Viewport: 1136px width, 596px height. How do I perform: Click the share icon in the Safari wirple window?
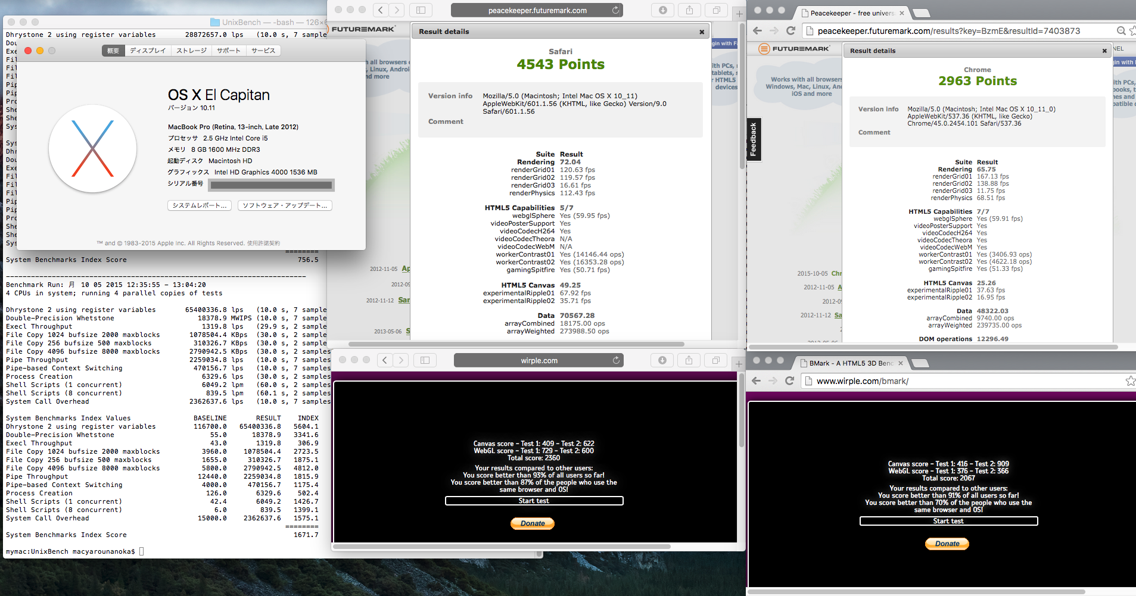pyautogui.click(x=689, y=360)
